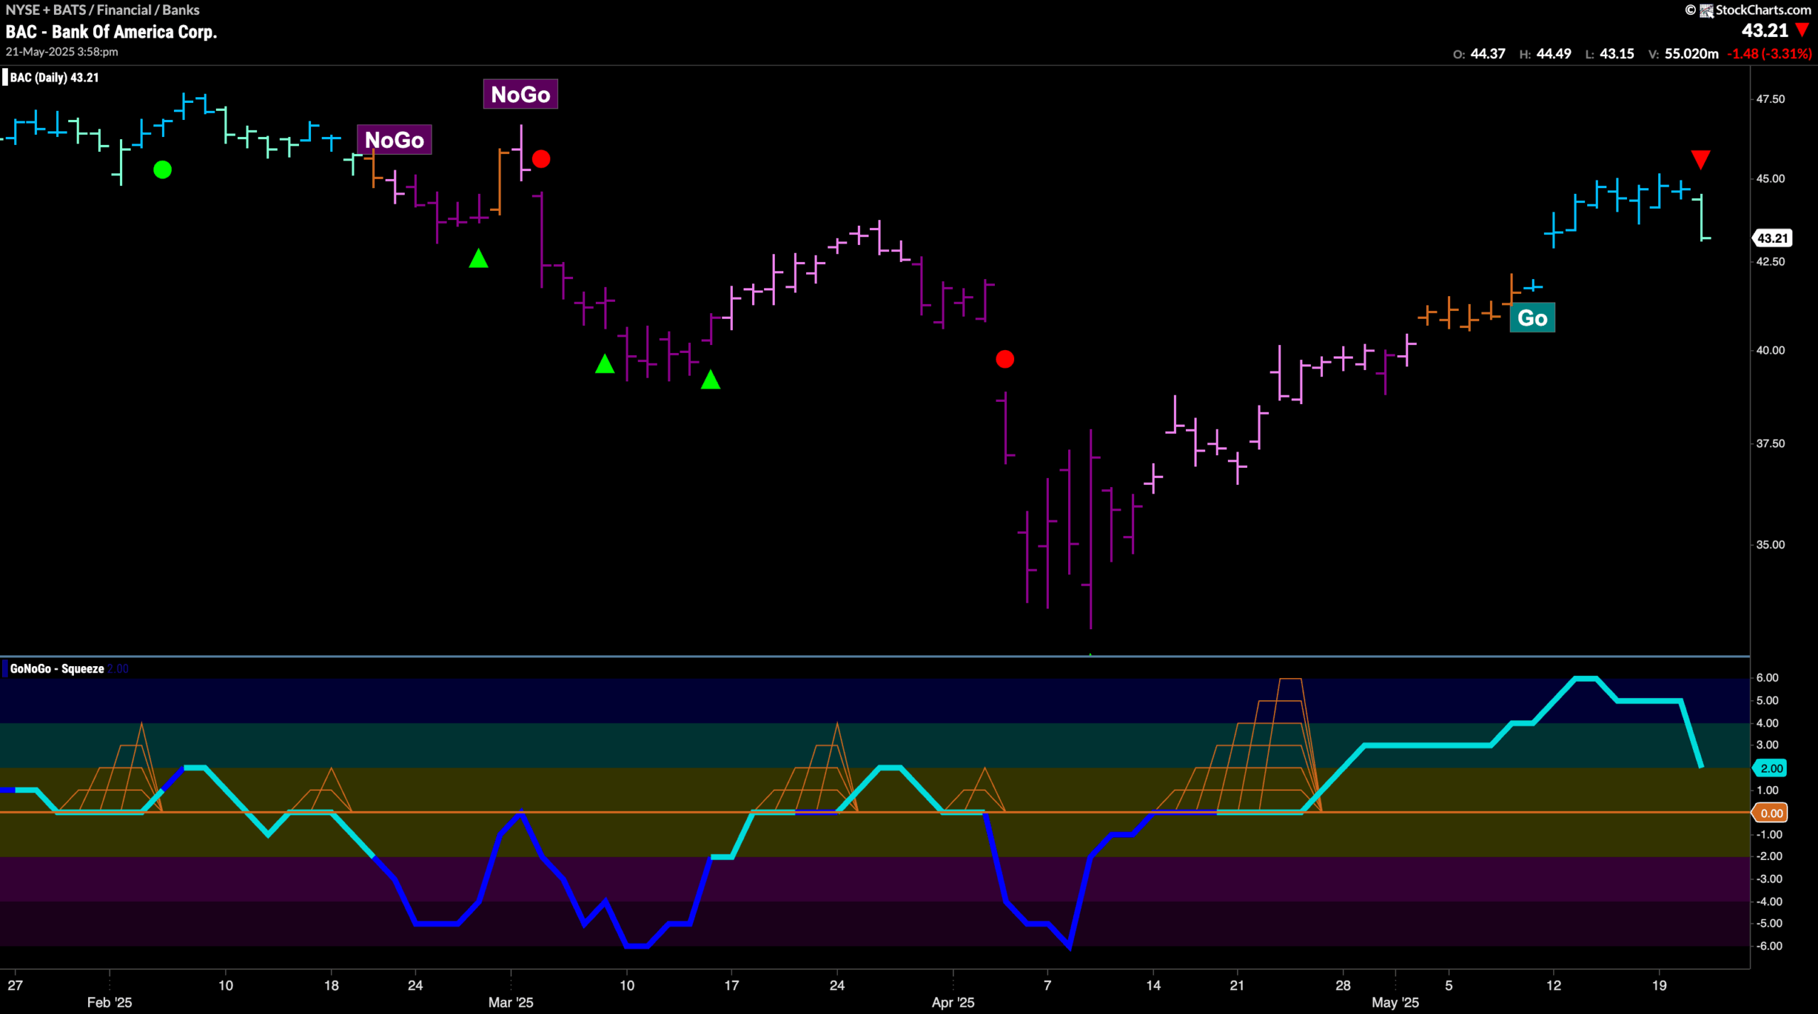Click the May '25 date axis label
This screenshot has height=1014, width=1818.
(x=1395, y=1003)
